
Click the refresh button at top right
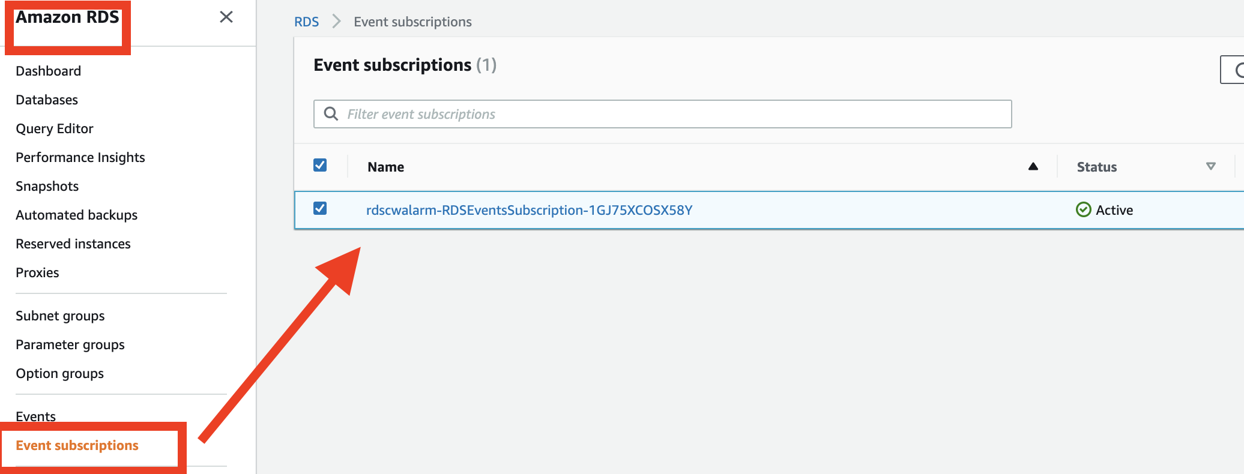[1233, 70]
